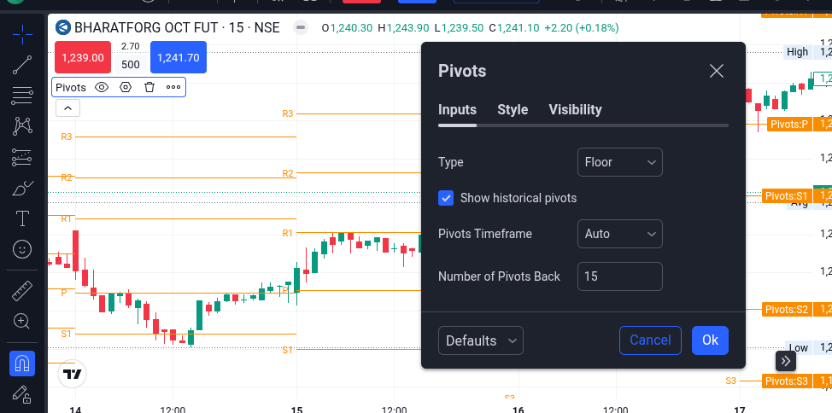Viewport: 832px width, 413px height.
Task: Uncheck Show historical pivots checkbox
Action: 446,198
